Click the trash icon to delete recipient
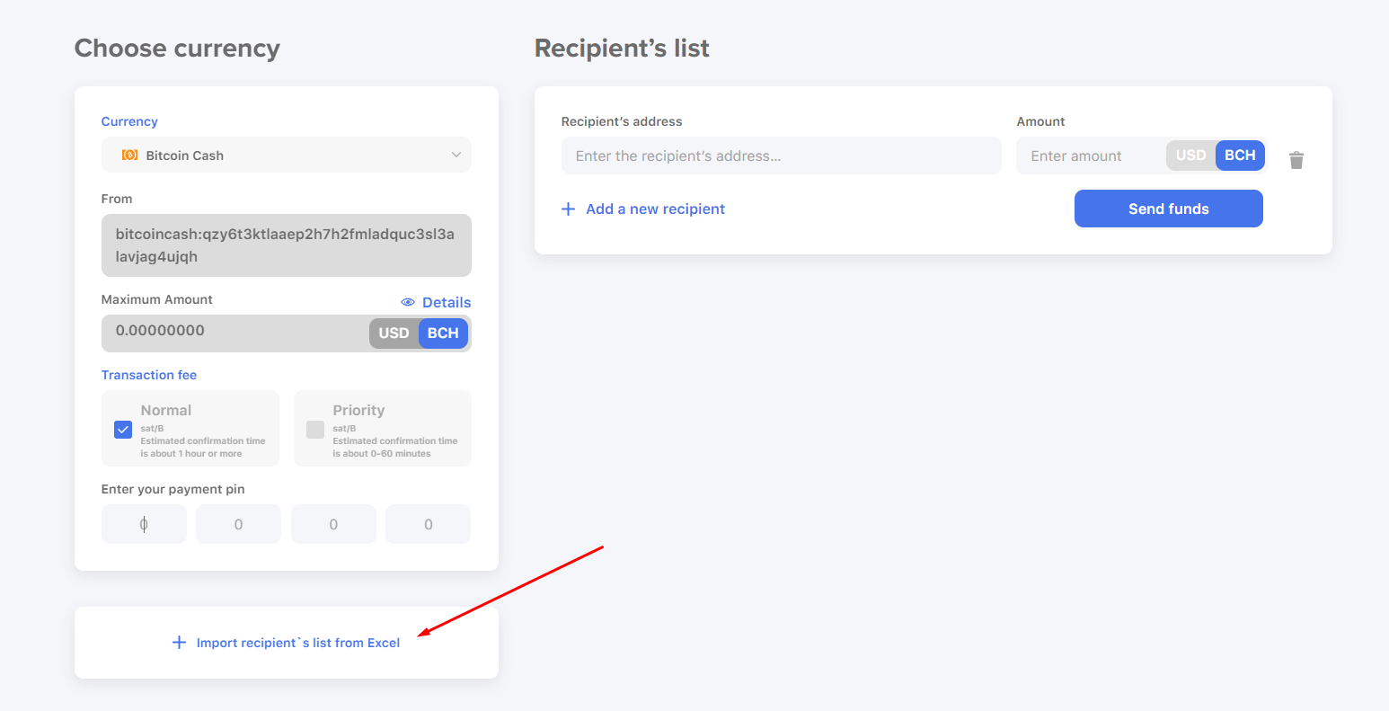The width and height of the screenshot is (1389, 711). coord(1296,160)
